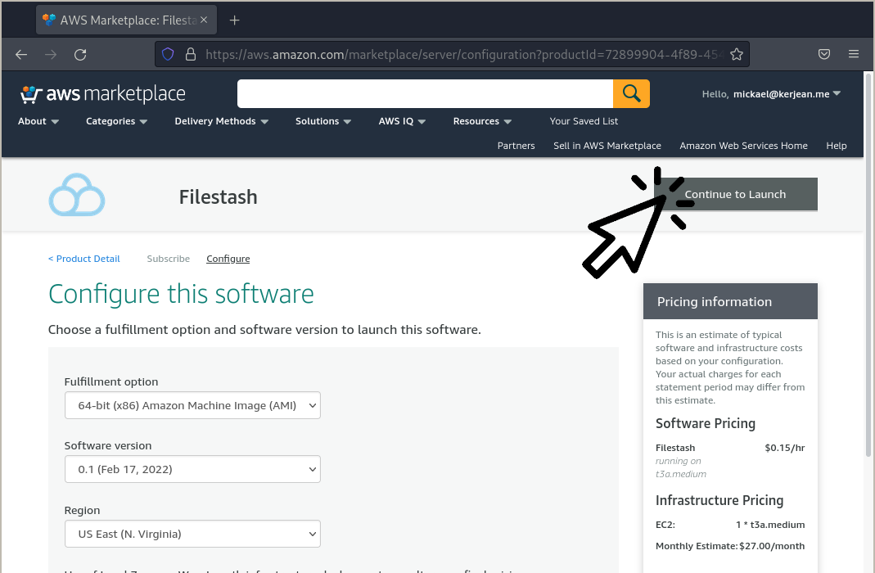Click the browser back arrow
This screenshot has width=875, height=573.
(21, 54)
